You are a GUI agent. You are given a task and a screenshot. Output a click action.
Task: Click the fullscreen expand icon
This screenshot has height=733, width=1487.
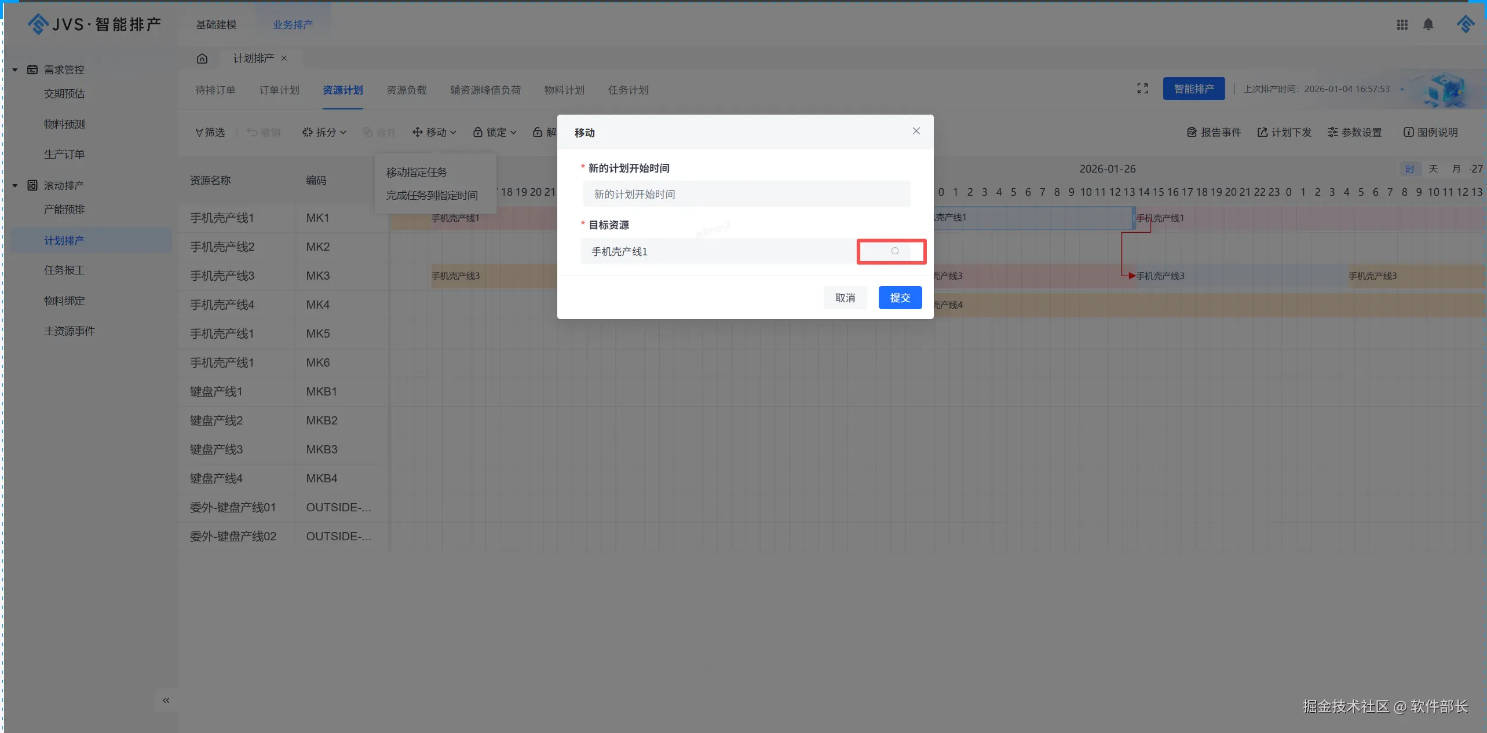click(x=1142, y=89)
